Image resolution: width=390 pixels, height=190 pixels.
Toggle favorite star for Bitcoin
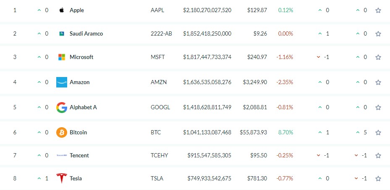[x=378, y=132]
